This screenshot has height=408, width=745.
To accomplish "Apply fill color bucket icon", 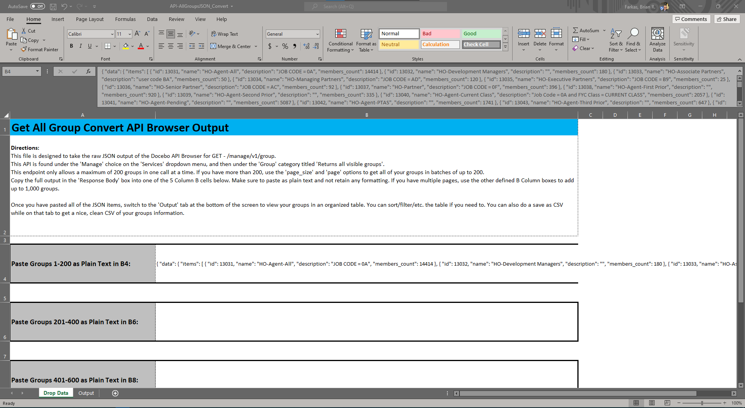I will 126,46.
